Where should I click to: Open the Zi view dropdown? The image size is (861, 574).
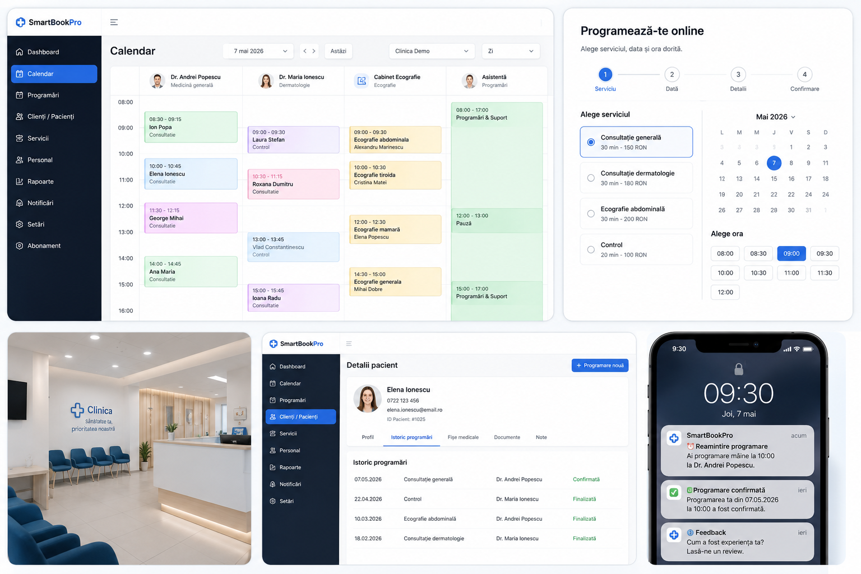[511, 51]
